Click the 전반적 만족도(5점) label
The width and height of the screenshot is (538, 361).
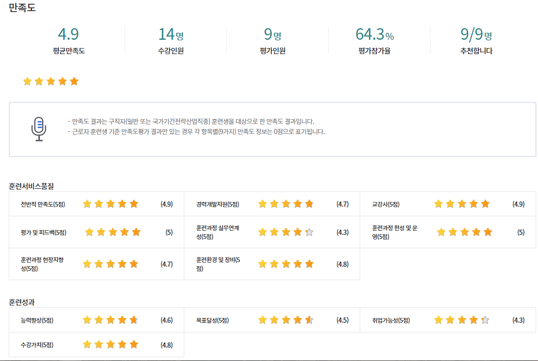point(43,204)
